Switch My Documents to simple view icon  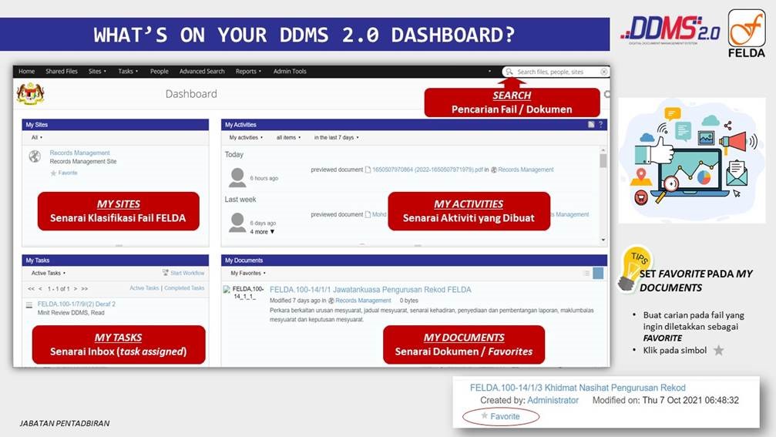(x=586, y=273)
